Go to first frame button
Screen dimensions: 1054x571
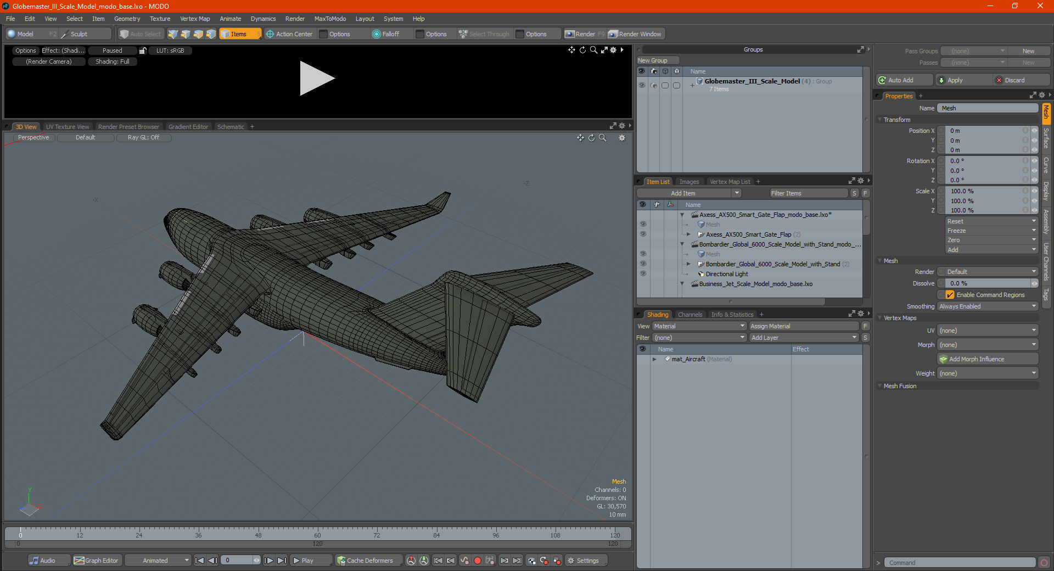pyautogui.click(x=200, y=561)
